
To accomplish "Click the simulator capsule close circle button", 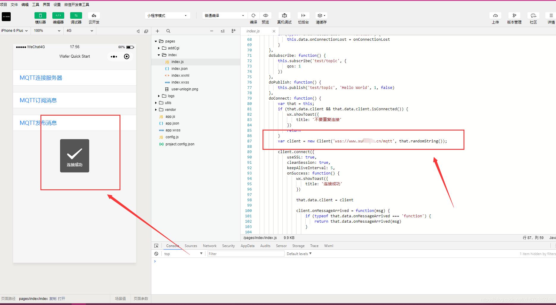I will (127, 56).
